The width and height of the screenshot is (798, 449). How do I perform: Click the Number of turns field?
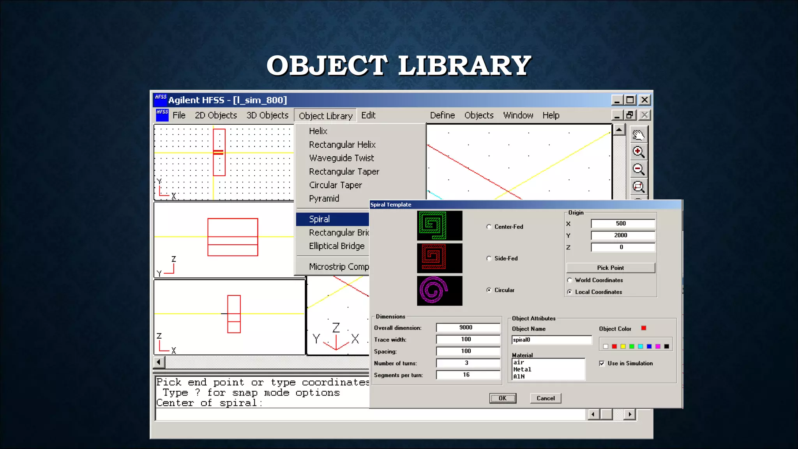tap(468, 363)
